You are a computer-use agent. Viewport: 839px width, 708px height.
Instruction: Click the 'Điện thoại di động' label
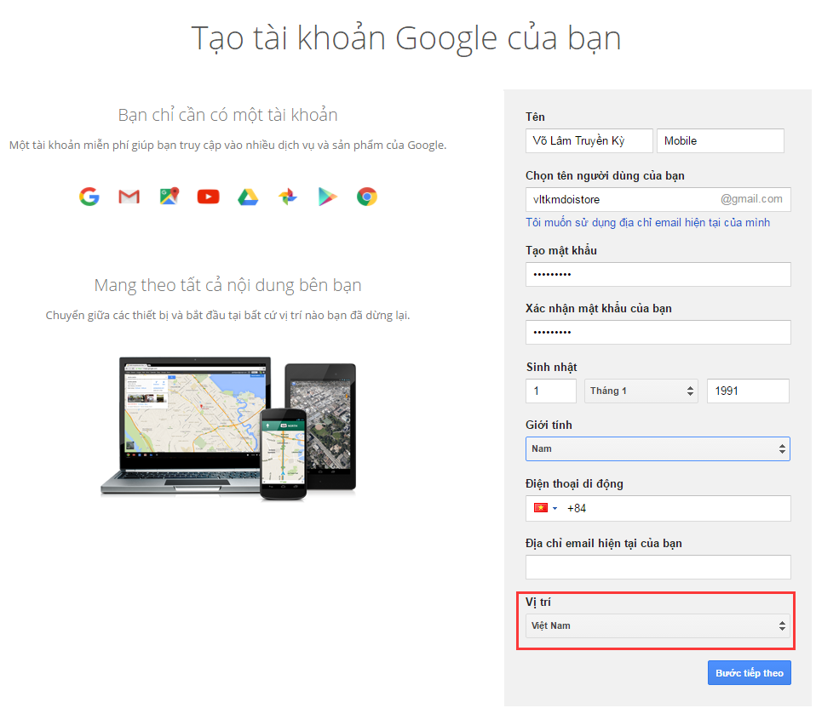pos(574,483)
